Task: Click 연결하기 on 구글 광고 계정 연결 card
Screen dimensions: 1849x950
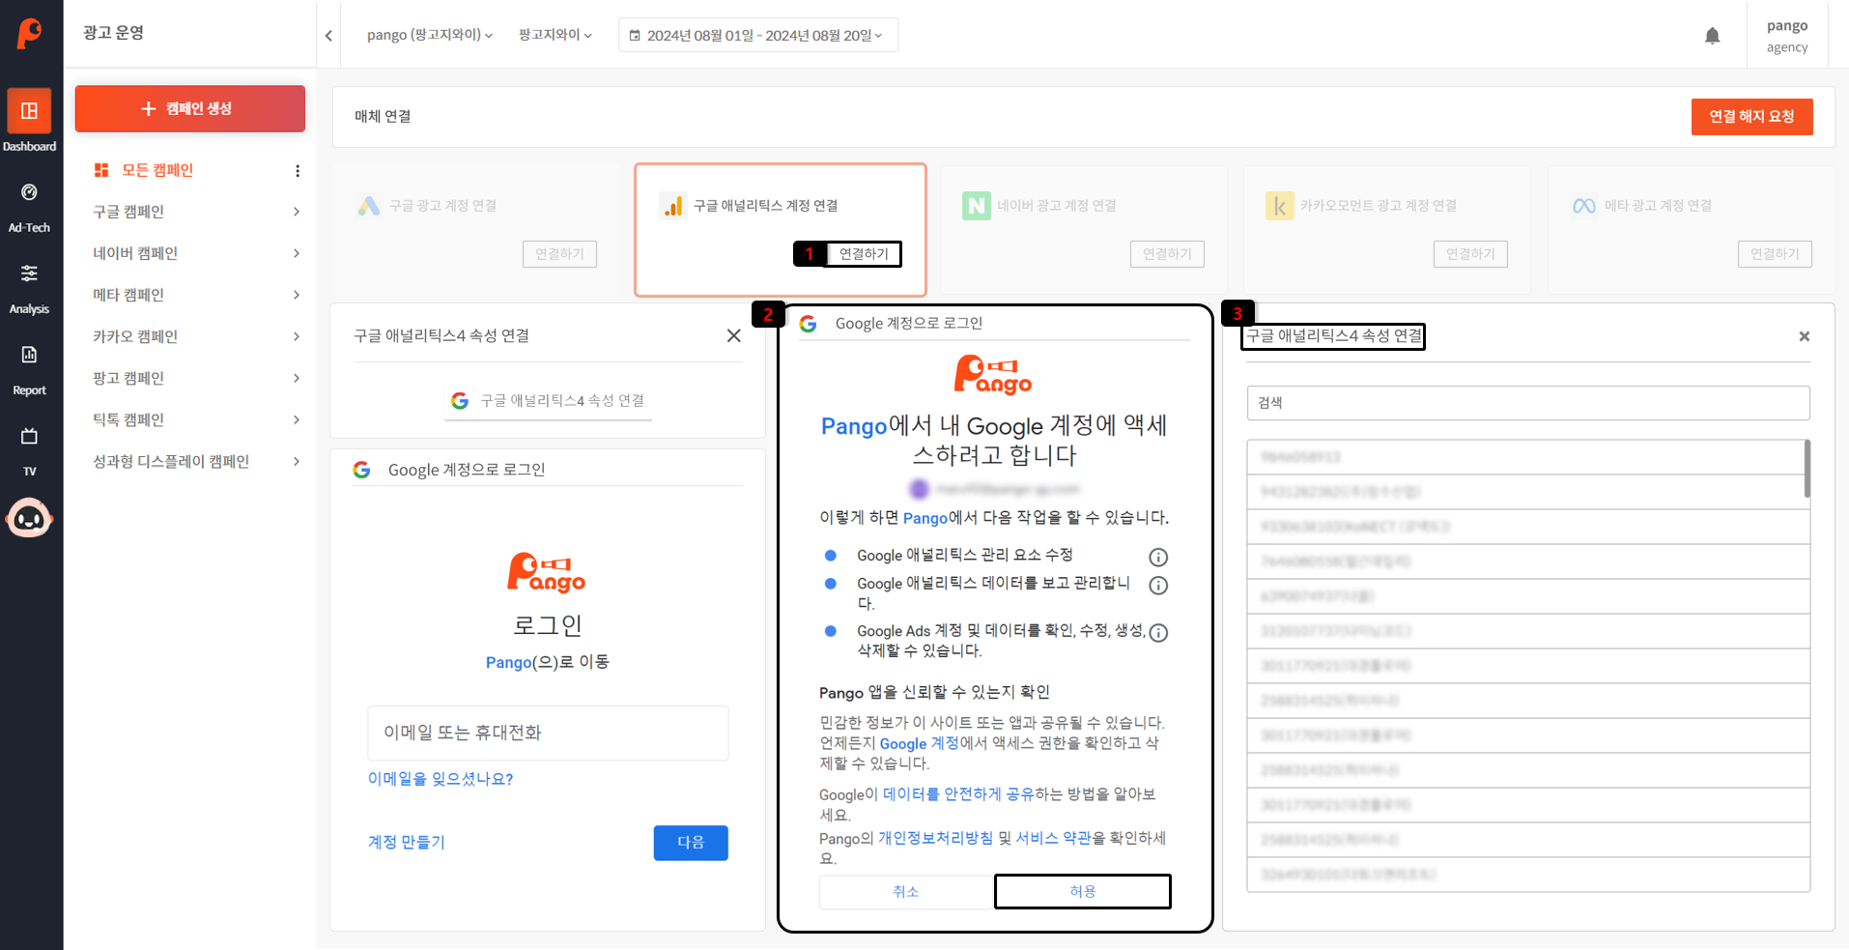Action: click(x=560, y=254)
